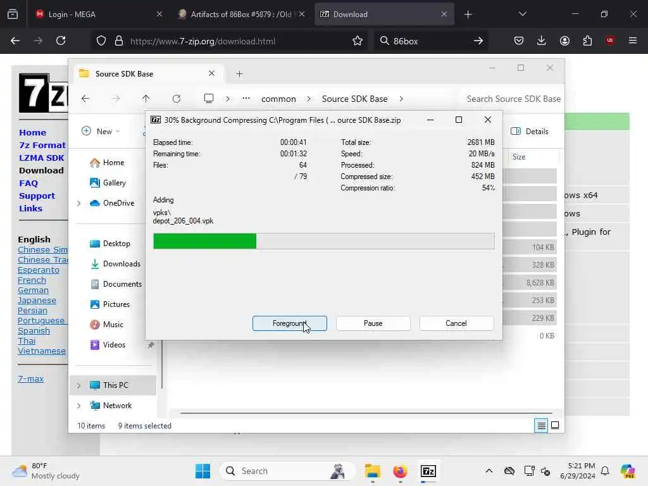
Task: Switch Explorer to large thumbnails view
Action: [x=555, y=425]
